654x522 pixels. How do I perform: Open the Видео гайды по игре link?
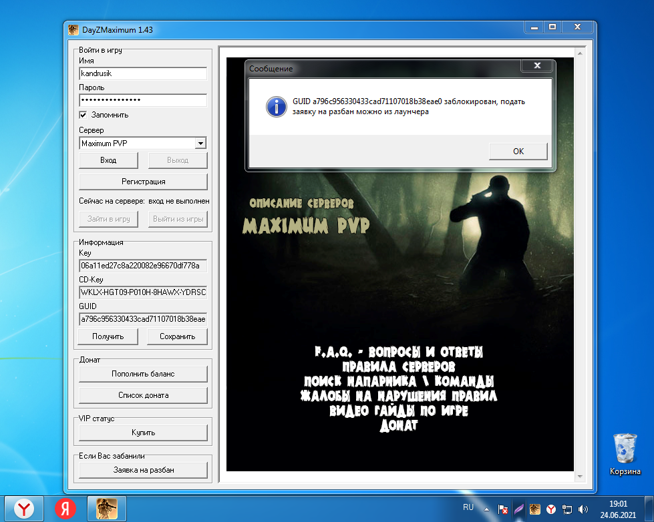tap(399, 411)
